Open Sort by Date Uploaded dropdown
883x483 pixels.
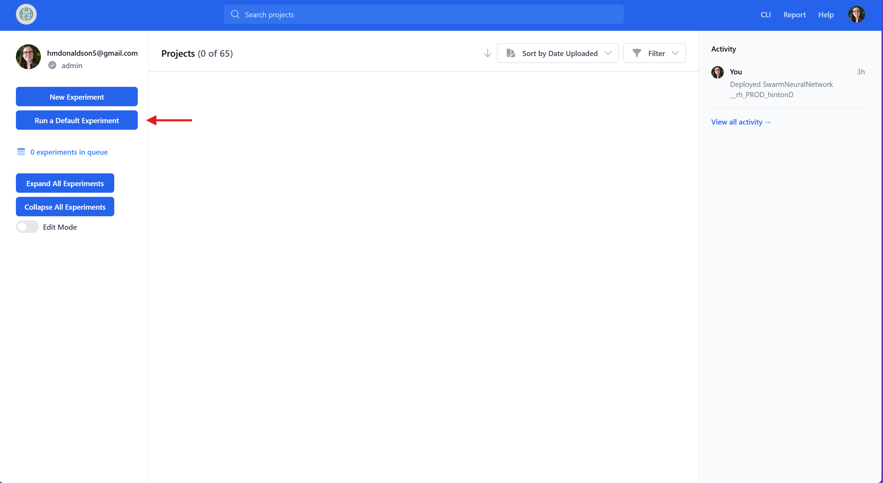[x=558, y=53]
